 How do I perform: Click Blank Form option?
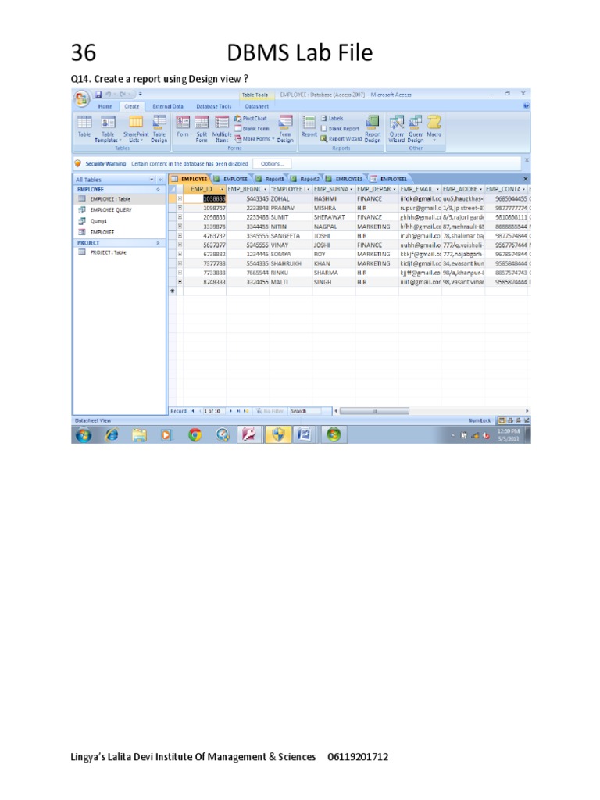click(x=252, y=129)
